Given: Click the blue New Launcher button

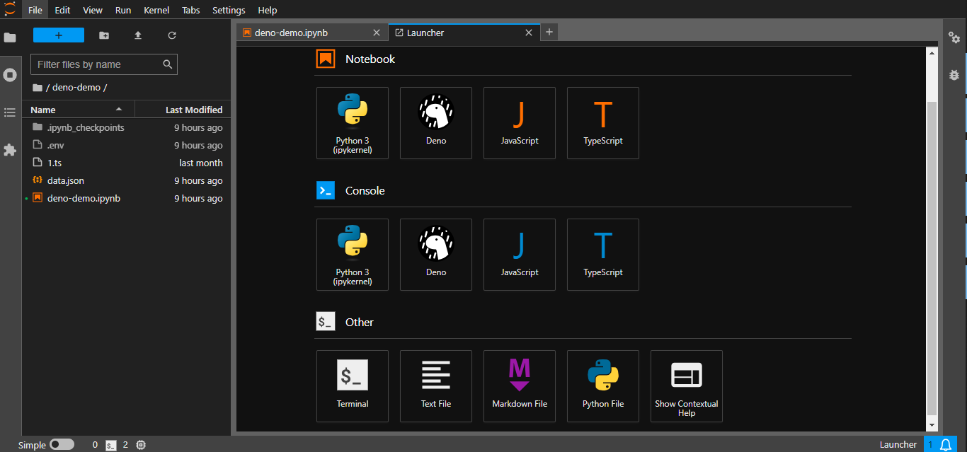Looking at the screenshot, I should [59, 35].
